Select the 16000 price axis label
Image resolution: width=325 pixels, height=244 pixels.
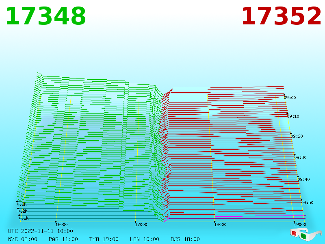(x=61, y=224)
